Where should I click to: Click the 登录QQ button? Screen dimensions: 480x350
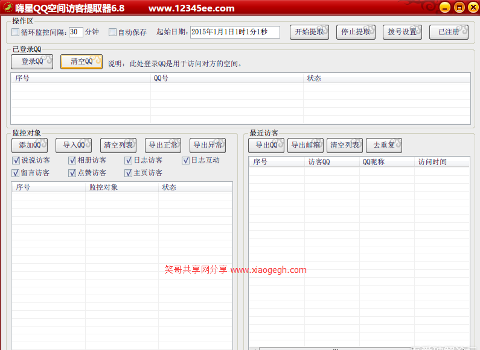coord(32,61)
